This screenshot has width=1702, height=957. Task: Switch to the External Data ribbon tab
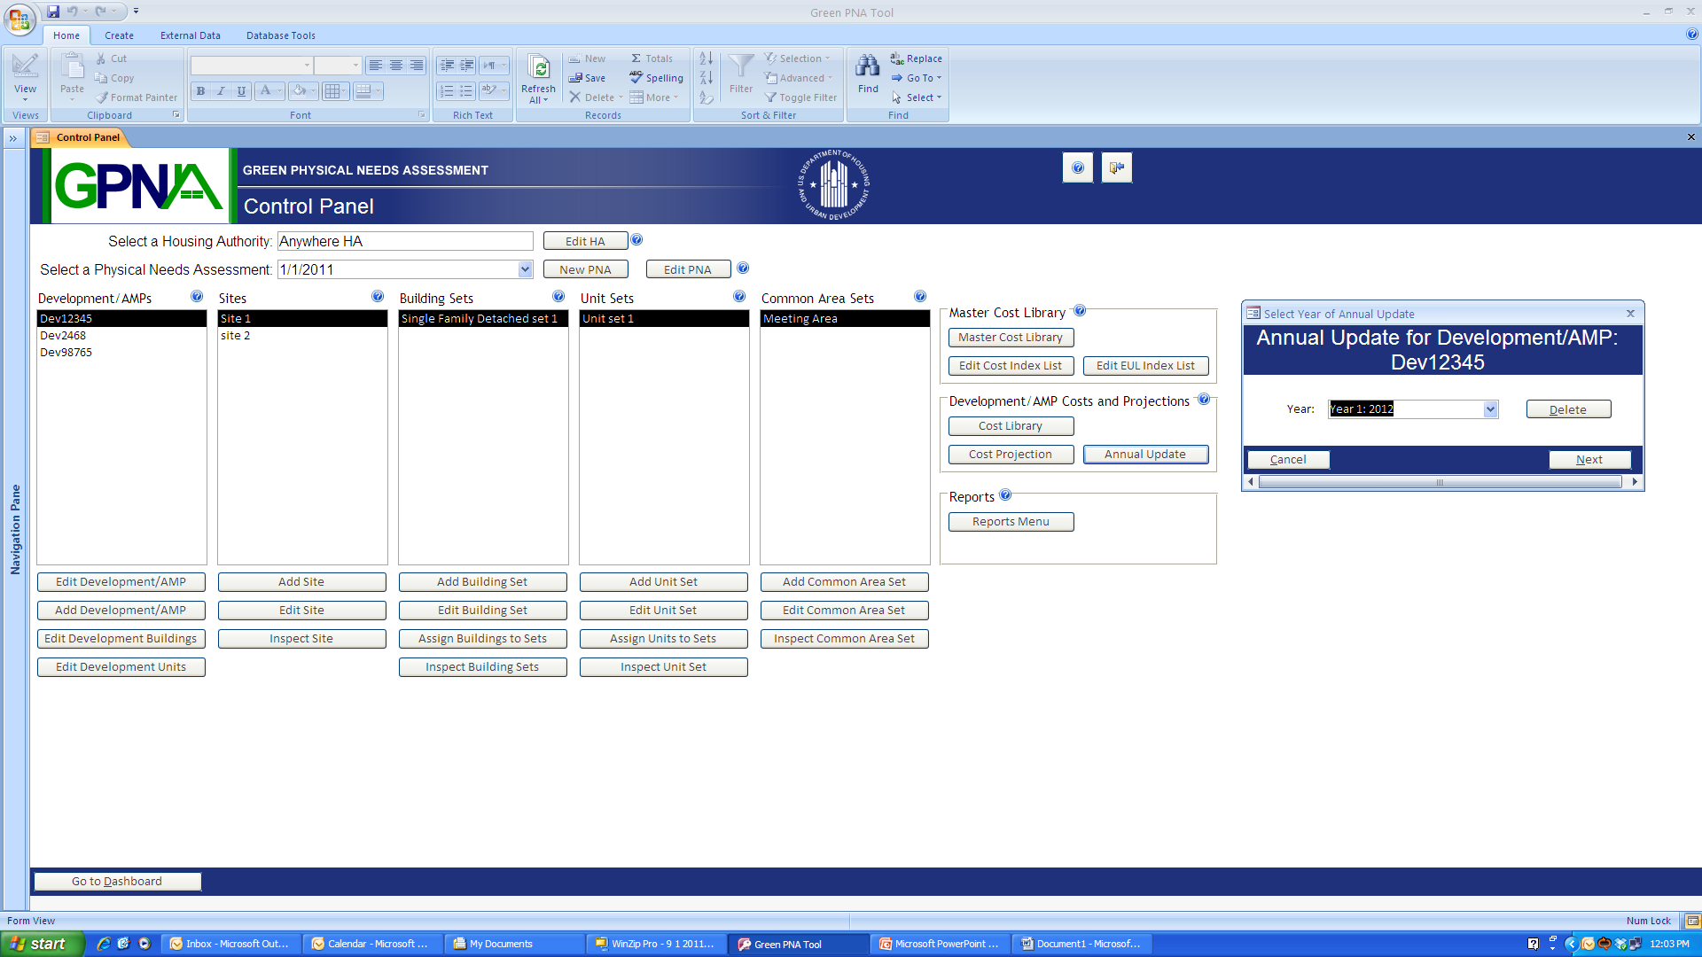click(x=190, y=35)
